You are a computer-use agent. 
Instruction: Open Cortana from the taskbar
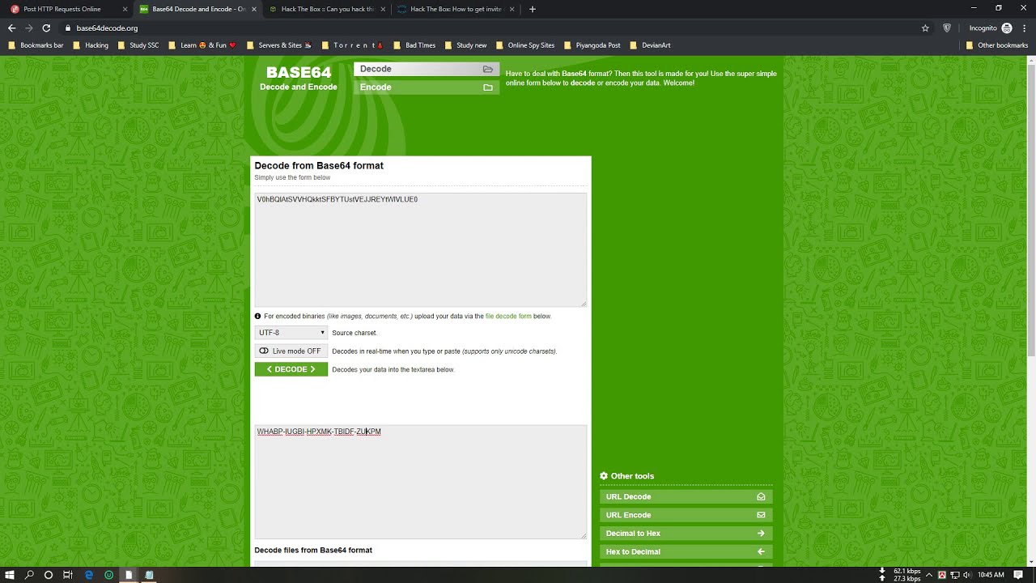[x=49, y=575]
